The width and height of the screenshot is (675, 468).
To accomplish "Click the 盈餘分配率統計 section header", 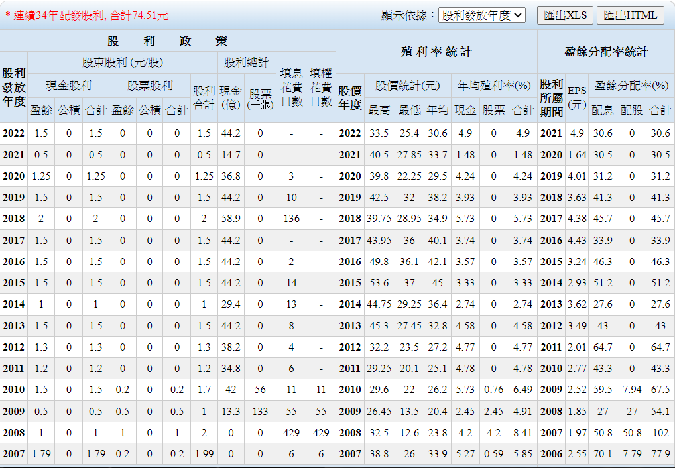I will [605, 52].
